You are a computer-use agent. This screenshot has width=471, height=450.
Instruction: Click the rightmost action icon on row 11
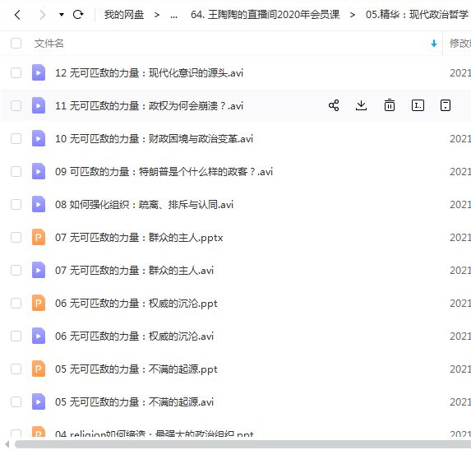pos(446,105)
